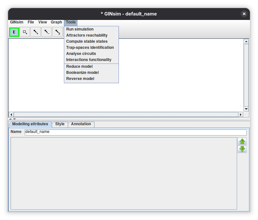The width and height of the screenshot is (258, 220).
Task: Choose Attractors reachability
Action: coord(91,35)
